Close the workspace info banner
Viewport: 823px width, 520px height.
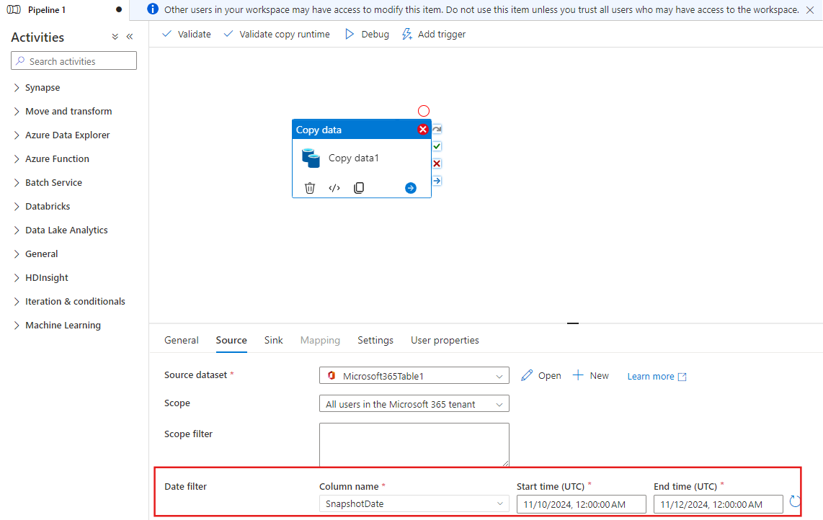pyautogui.click(x=810, y=10)
